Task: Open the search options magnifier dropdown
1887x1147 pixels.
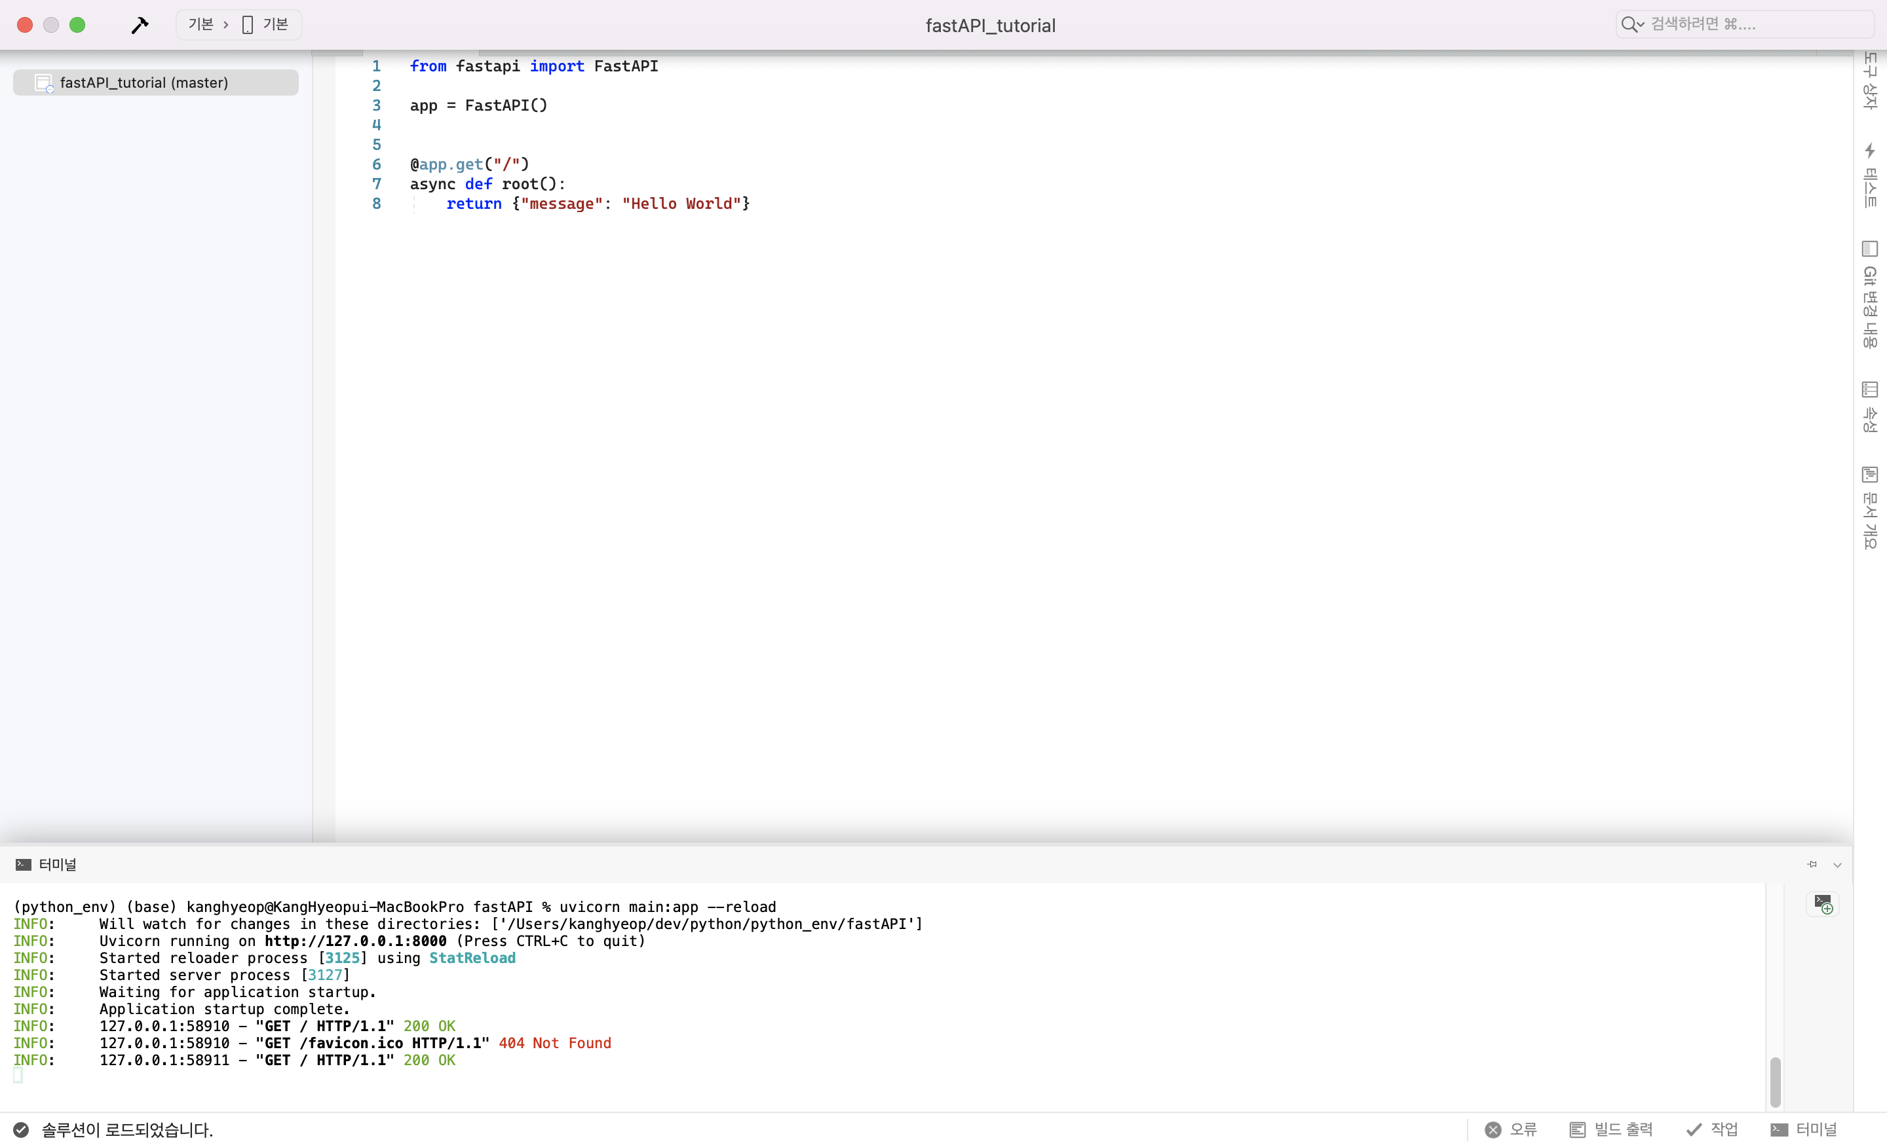Action: [1632, 24]
